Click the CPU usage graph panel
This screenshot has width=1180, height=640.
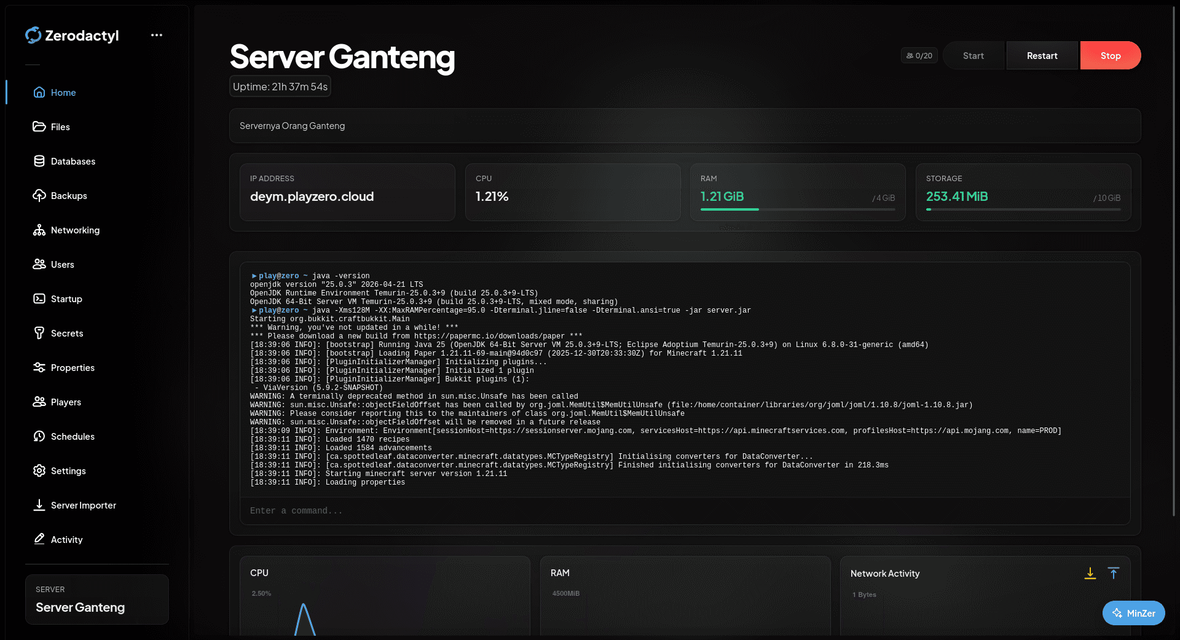pyautogui.click(x=385, y=596)
